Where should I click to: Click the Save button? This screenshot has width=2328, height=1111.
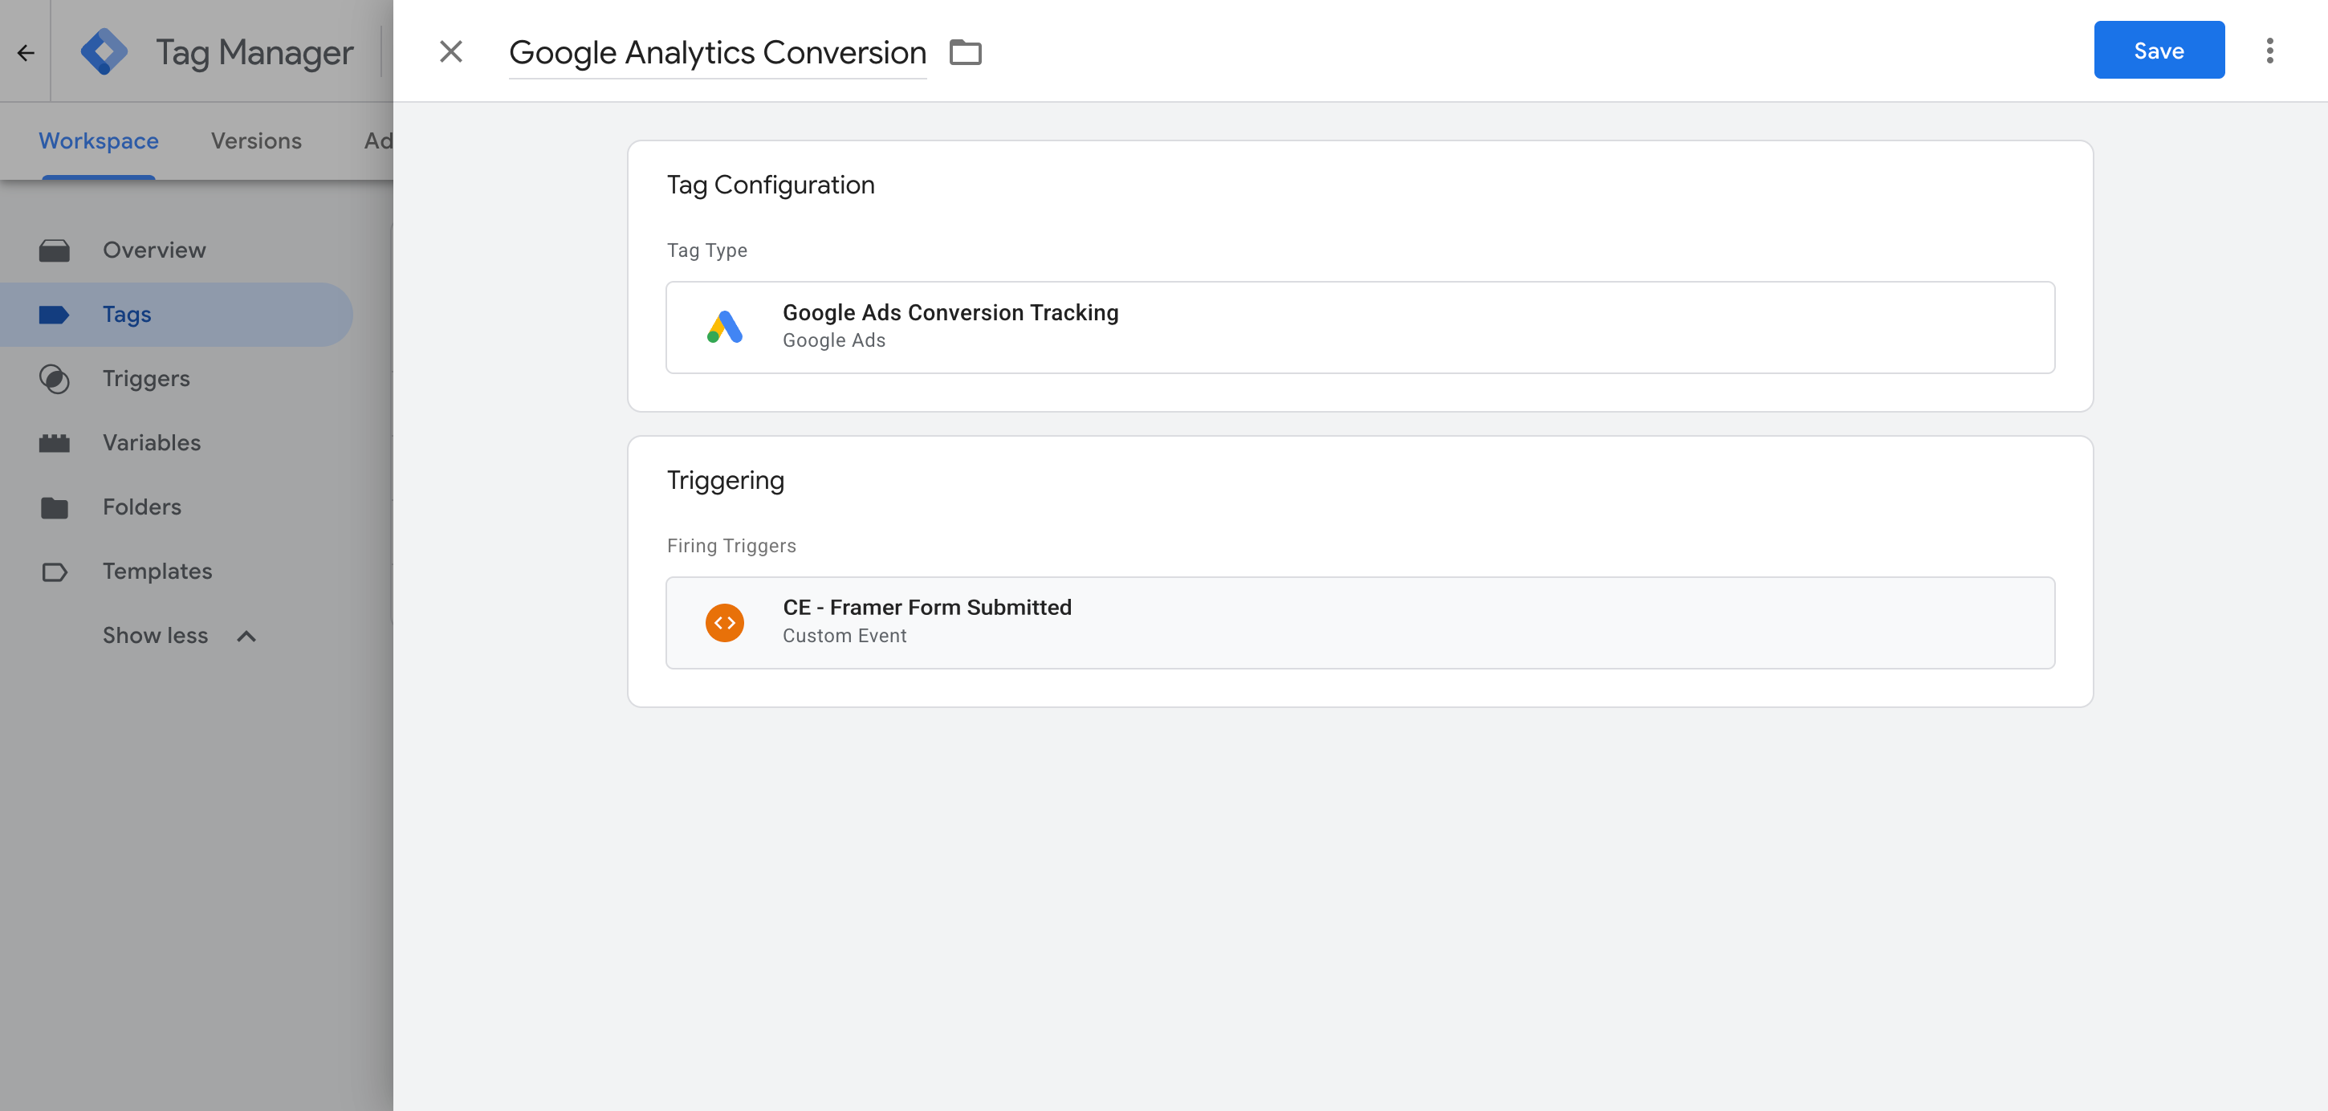pyautogui.click(x=2159, y=50)
